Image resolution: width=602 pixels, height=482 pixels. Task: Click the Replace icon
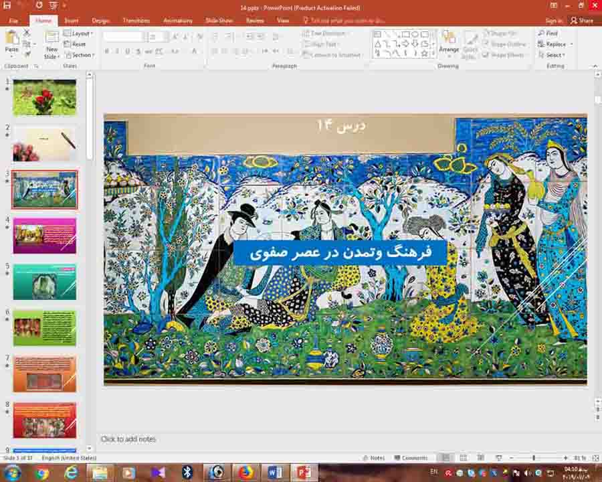541,44
